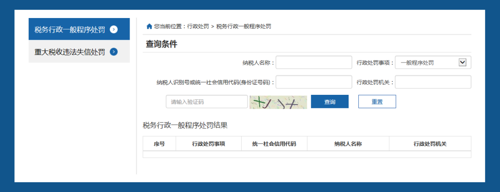Click the 请输入验证码 captcha input
Image resolution: width=500 pixels, height=192 pixels.
(206, 102)
